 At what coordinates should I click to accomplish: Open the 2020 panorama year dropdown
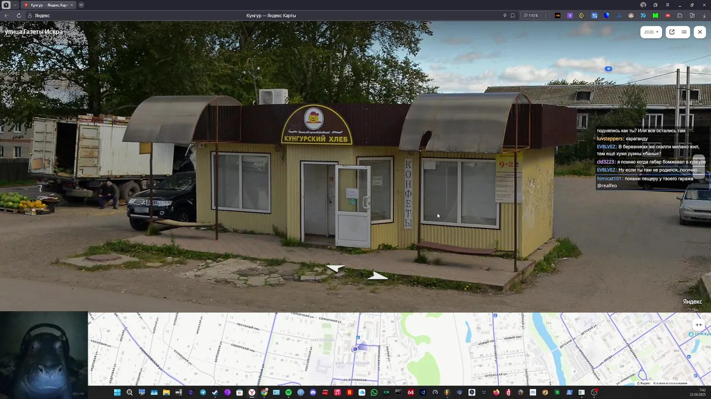[x=651, y=32]
